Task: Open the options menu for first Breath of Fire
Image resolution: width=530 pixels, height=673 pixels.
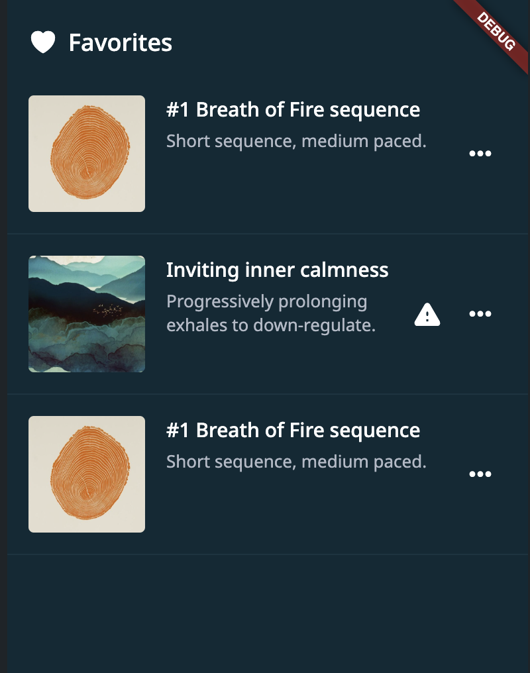Action: pyautogui.click(x=480, y=153)
